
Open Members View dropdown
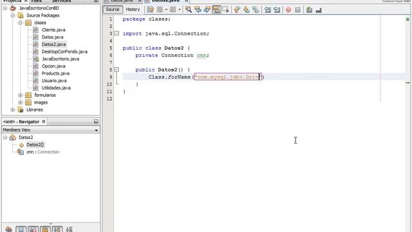(x=96, y=130)
